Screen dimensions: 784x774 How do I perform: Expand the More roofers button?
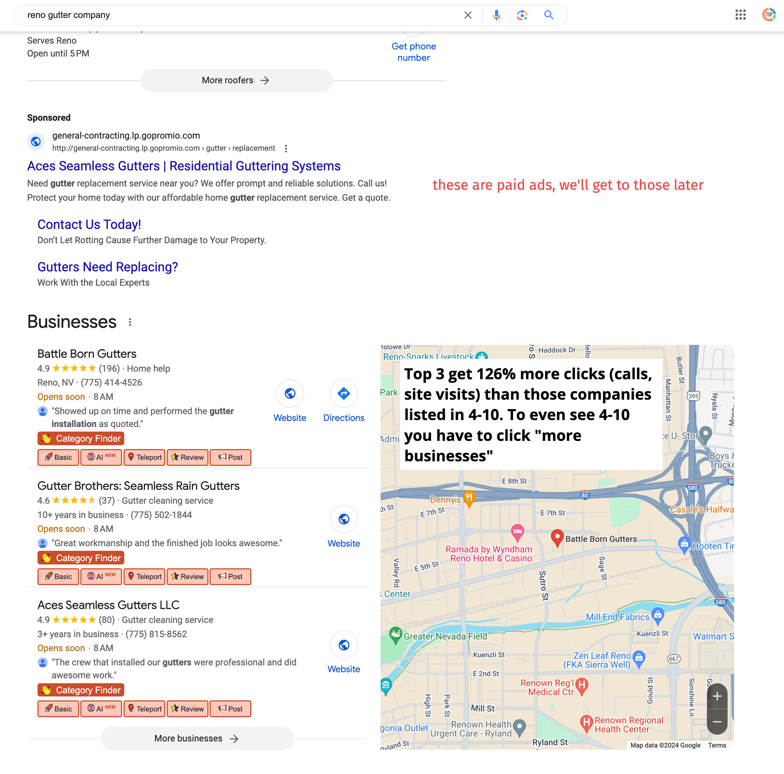point(237,80)
